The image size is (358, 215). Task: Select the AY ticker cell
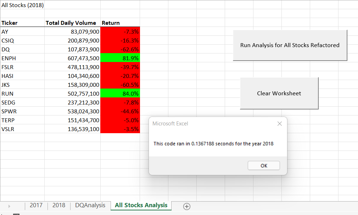click(22, 32)
